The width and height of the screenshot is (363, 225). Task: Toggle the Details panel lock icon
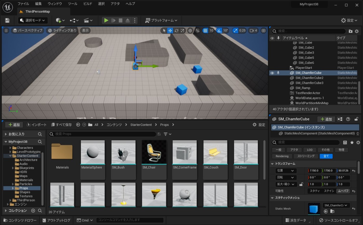click(357, 119)
